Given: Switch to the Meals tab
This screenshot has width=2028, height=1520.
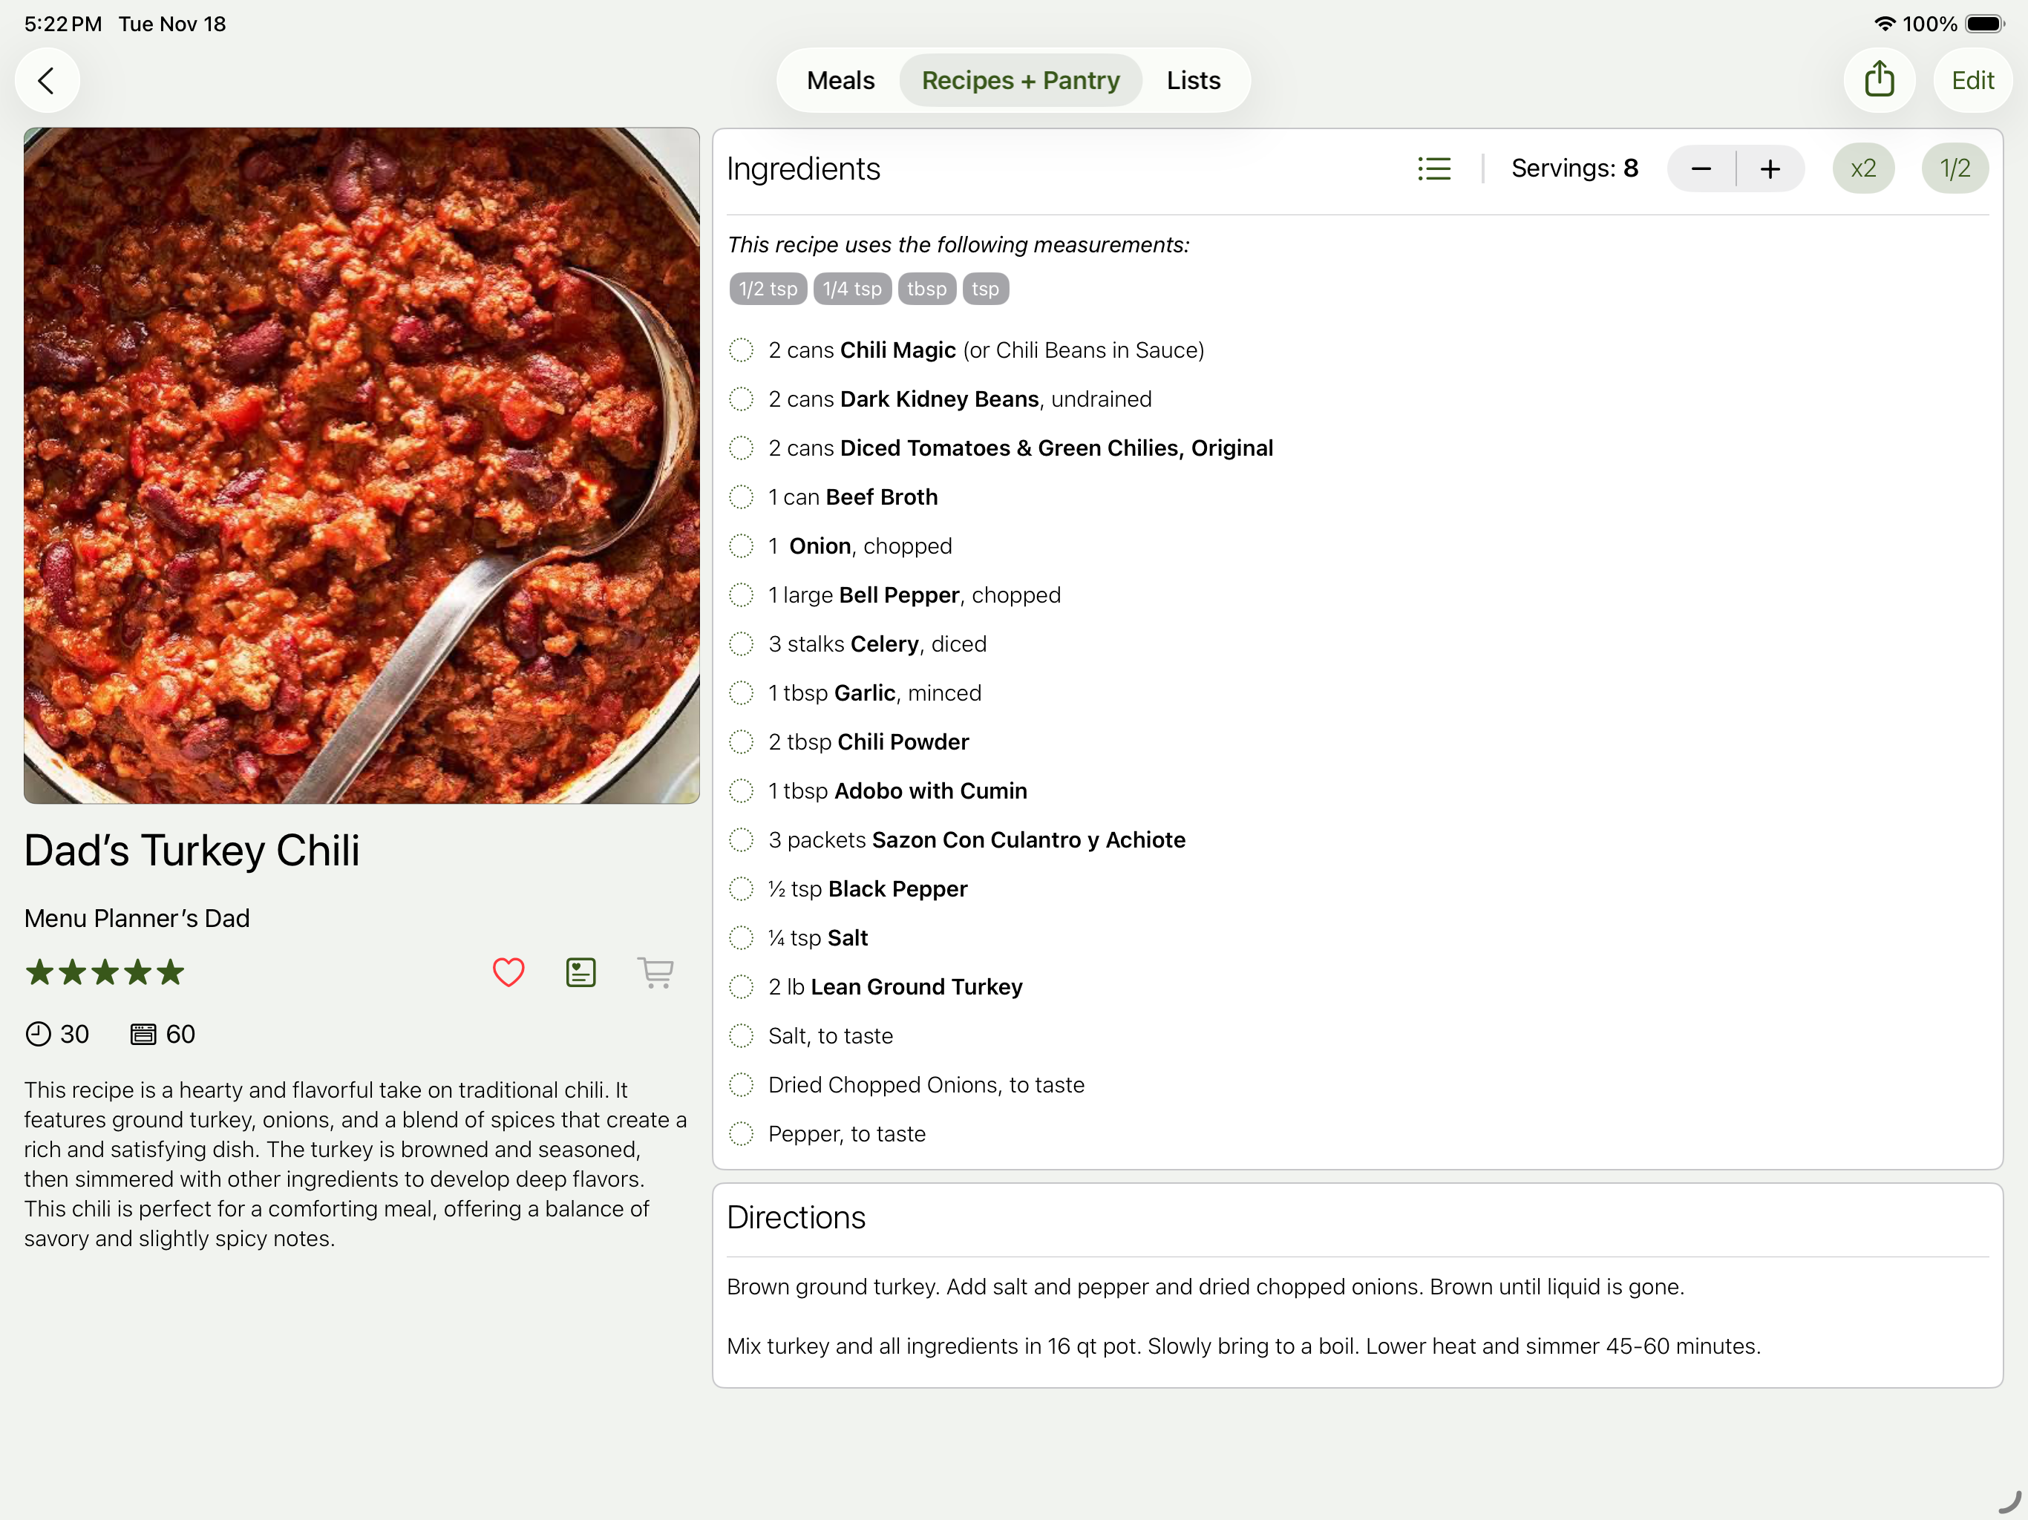Looking at the screenshot, I should click(840, 81).
